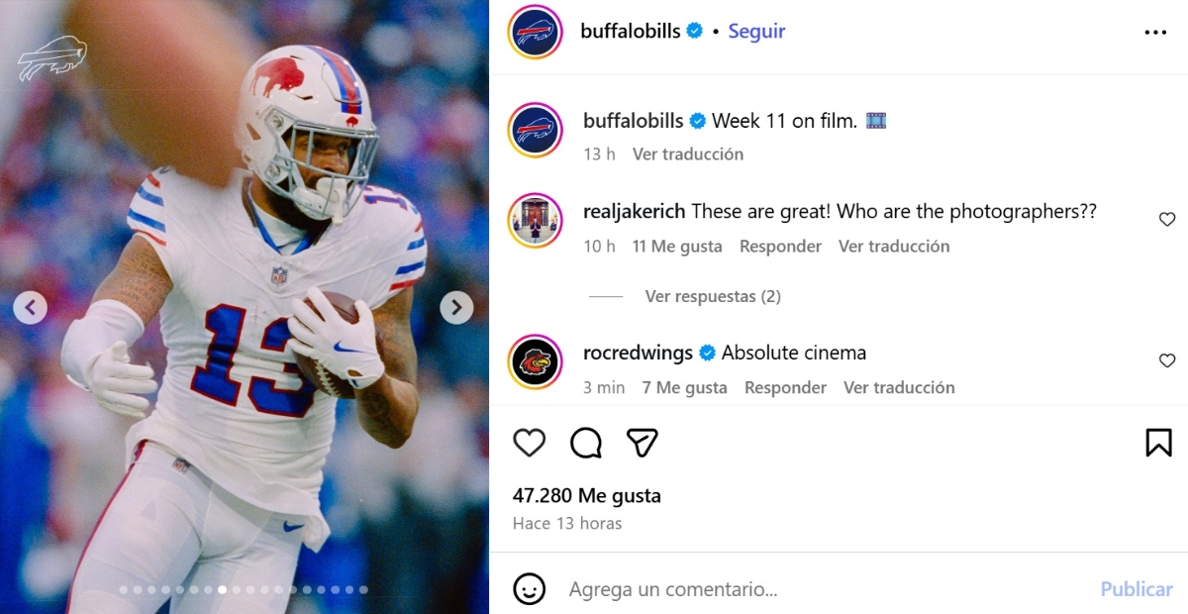
Task: Click rocredwings profile picture
Action: tap(535, 363)
